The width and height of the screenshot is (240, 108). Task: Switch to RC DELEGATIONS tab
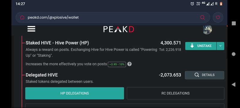(175, 93)
